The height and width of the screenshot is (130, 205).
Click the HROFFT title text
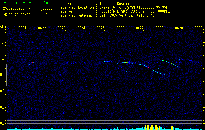click(x=20, y=3)
